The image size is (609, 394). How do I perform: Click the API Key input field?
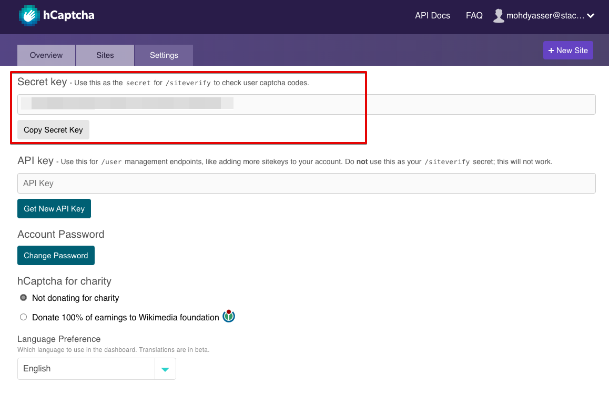307,184
